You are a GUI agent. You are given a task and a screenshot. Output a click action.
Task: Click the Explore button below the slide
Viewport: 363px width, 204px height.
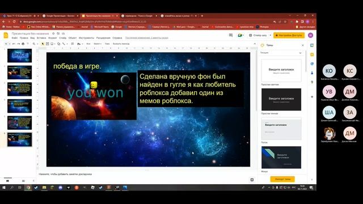(252, 180)
